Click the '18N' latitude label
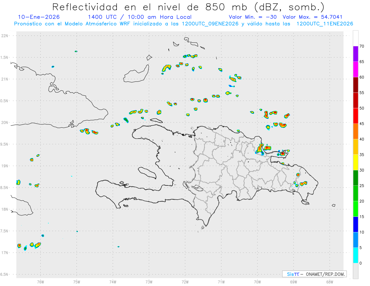The image size is (370, 286). pos(5,209)
